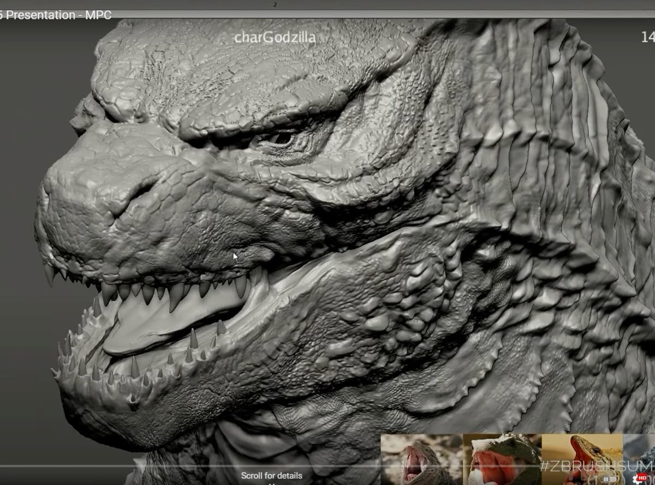Click the slide number 14 indicator
This screenshot has width=655, height=485.
tap(648, 37)
